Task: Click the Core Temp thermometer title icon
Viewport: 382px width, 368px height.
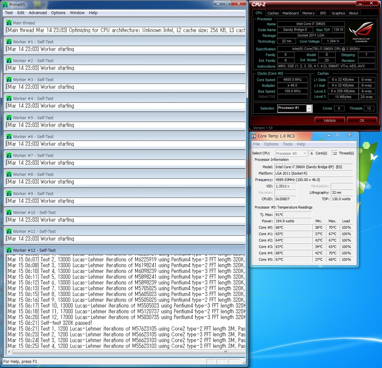Action: pyautogui.click(x=254, y=136)
